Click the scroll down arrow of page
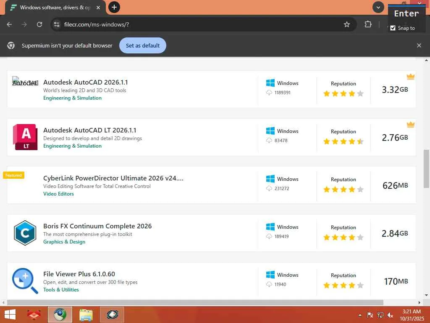This screenshot has width=430, height=323. click(x=426, y=295)
